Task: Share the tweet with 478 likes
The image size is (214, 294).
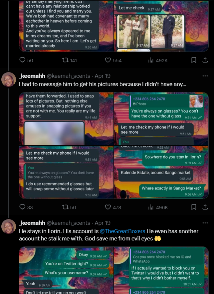Action: coord(205,207)
